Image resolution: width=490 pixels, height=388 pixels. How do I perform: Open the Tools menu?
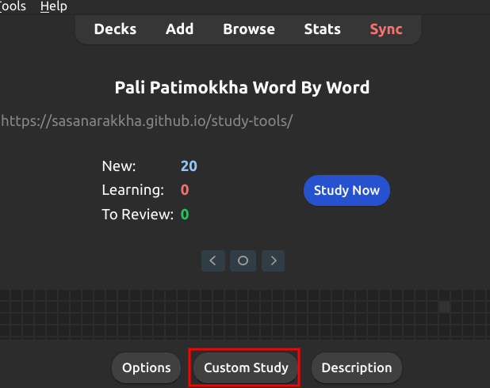point(13,6)
